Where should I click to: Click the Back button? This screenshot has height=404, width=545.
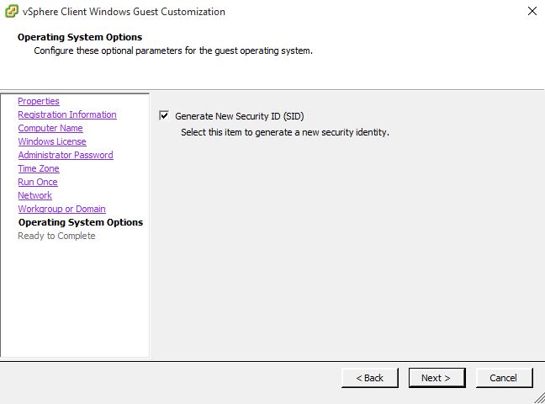point(370,378)
